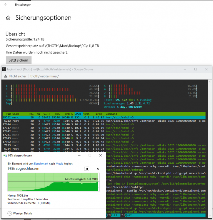The height and width of the screenshot is (220, 213).
Task: Collapse the copy dialog via Weniger Details
Action: click(20, 214)
